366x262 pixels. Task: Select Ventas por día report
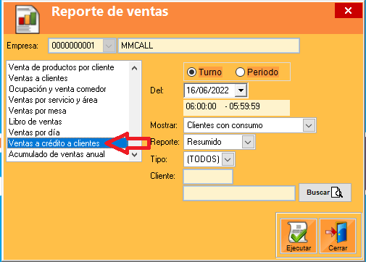[34, 132]
